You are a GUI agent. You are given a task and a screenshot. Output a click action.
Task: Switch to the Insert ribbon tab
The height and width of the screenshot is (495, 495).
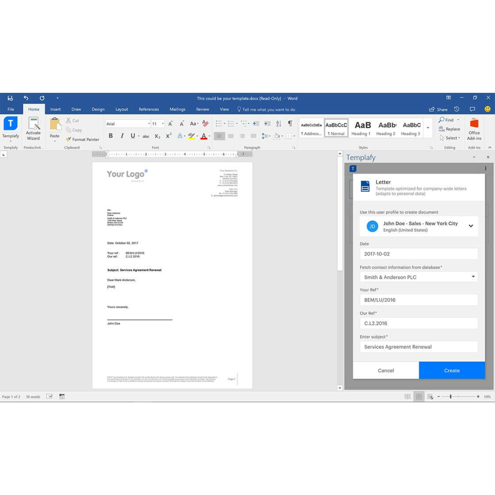(55, 109)
